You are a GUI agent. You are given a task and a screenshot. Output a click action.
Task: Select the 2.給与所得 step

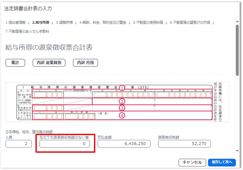(x=41, y=23)
